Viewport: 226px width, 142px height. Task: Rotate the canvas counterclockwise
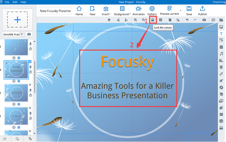click(126, 20)
